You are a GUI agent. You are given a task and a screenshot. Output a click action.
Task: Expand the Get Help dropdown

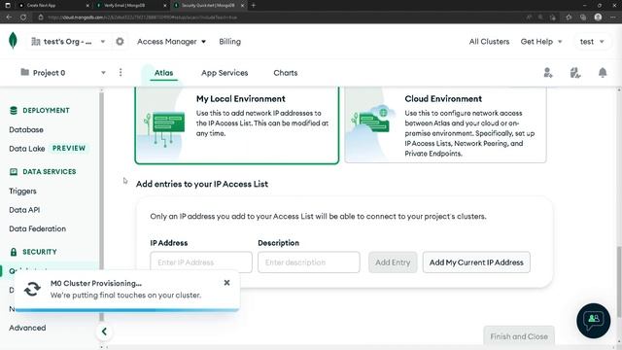541,41
